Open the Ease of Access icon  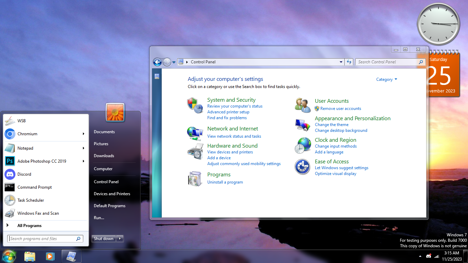tap(303, 167)
